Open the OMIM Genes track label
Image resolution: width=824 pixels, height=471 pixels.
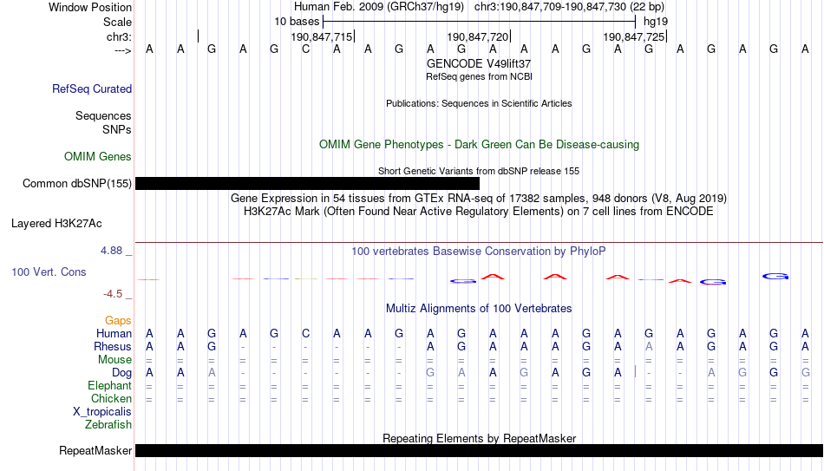point(98,157)
